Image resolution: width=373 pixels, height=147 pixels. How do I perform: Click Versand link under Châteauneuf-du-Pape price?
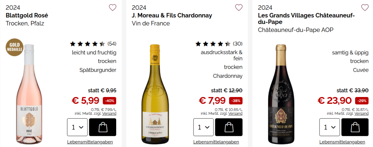tap(361, 113)
